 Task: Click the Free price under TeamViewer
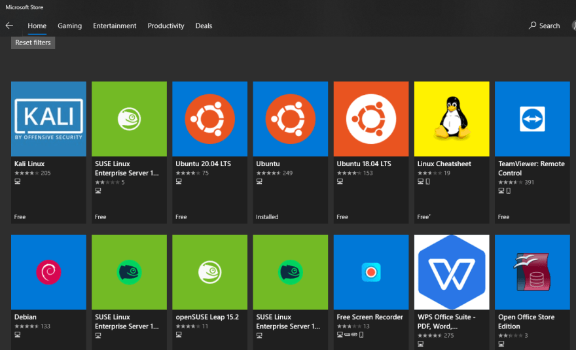coord(503,217)
